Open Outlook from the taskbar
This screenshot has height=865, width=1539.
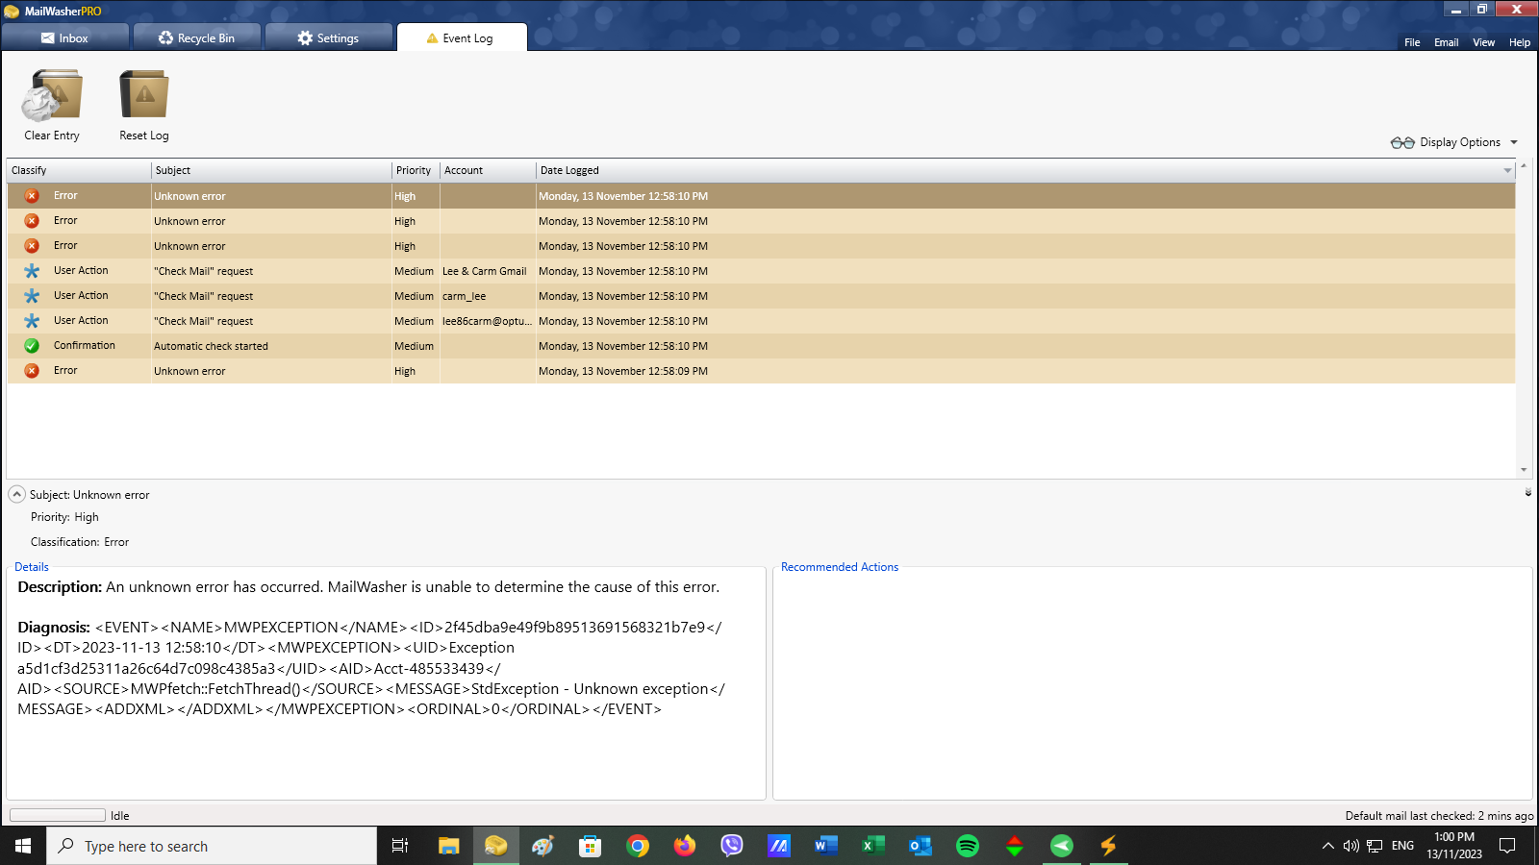coord(921,846)
